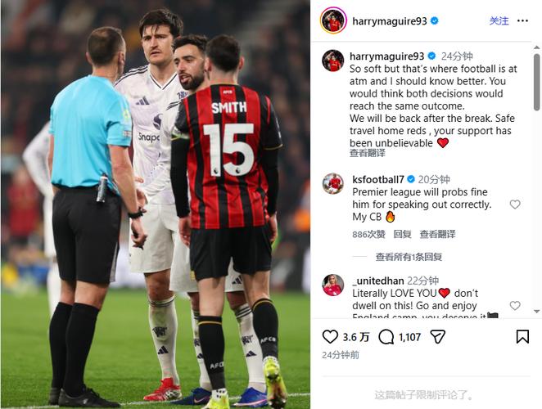Click the verified badge next to the header username
The width and height of the screenshot is (542, 409).
pyautogui.click(x=435, y=20)
